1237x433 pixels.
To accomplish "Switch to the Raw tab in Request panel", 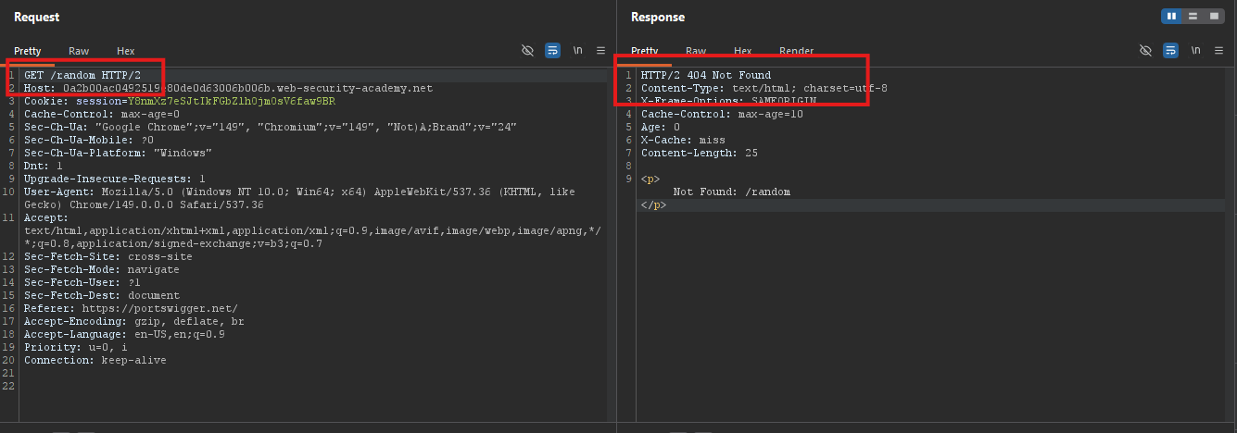I will tap(79, 51).
